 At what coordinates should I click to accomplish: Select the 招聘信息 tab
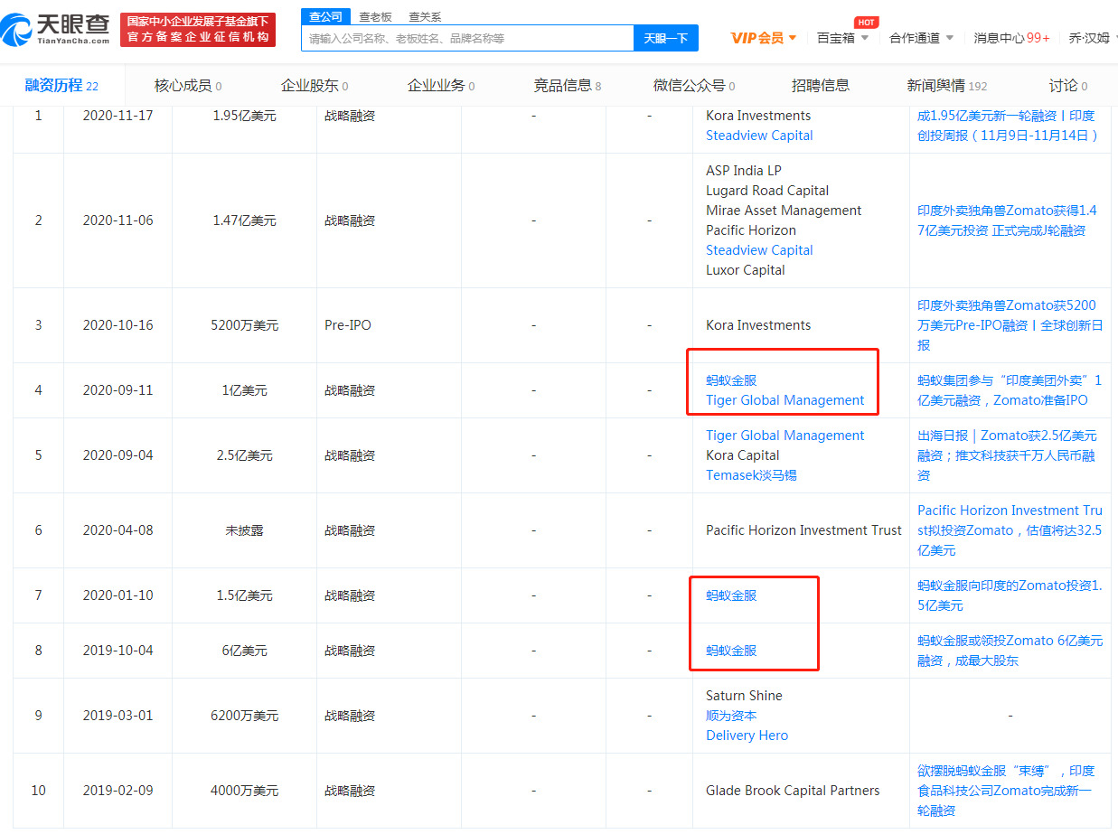point(821,86)
